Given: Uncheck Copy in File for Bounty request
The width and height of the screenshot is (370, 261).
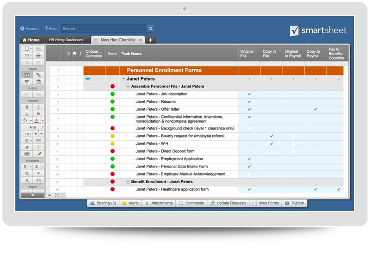Looking at the screenshot, I should tap(271, 136).
